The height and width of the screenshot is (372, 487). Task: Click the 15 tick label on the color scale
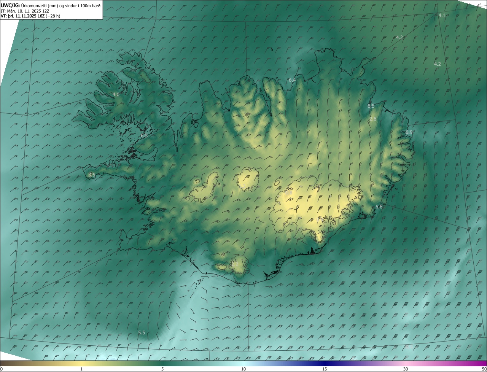tap(325, 369)
